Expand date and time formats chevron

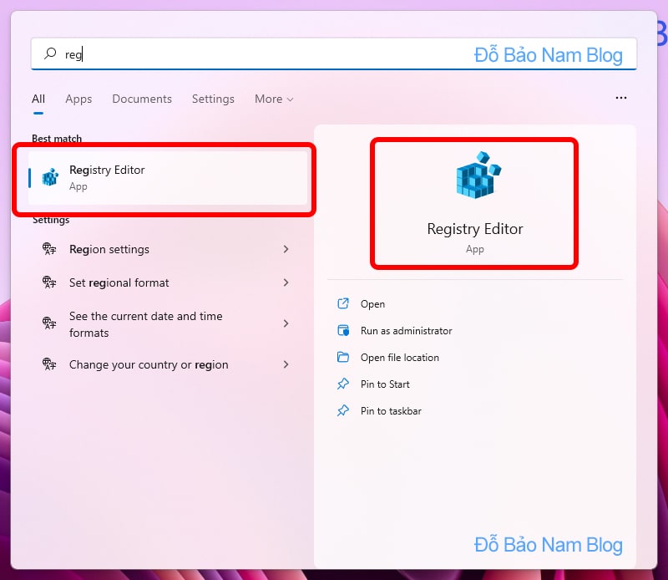tap(286, 323)
